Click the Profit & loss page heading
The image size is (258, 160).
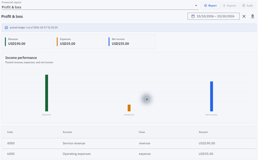(12, 16)
